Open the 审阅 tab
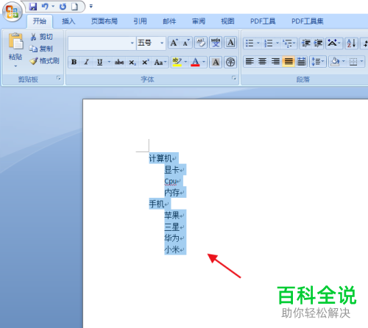 click(199, 21)
